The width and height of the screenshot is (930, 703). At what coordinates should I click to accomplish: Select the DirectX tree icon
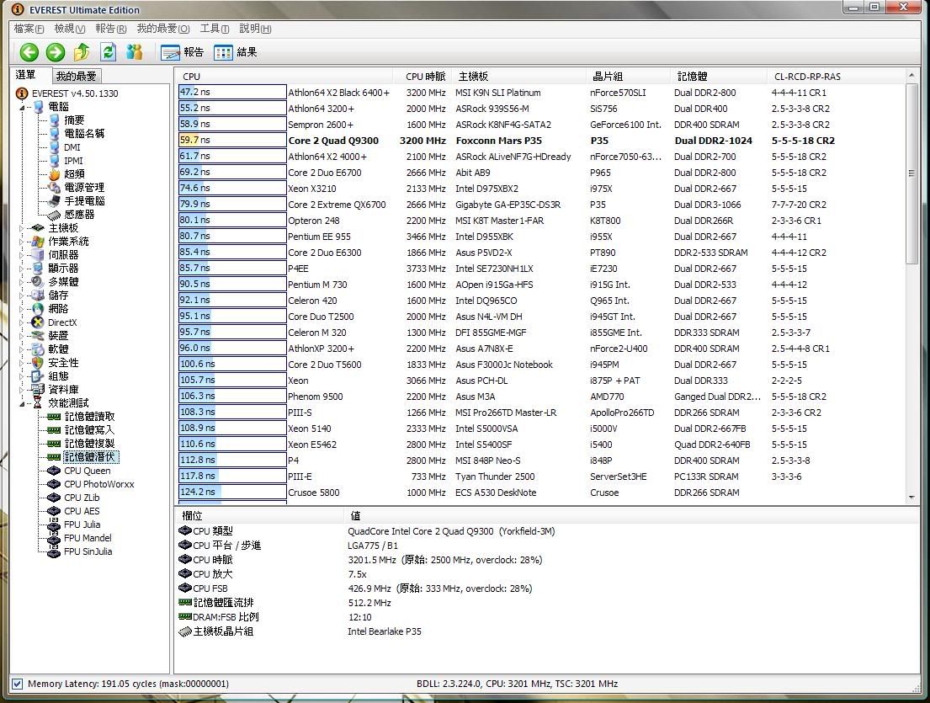click(x=38, y=322)
